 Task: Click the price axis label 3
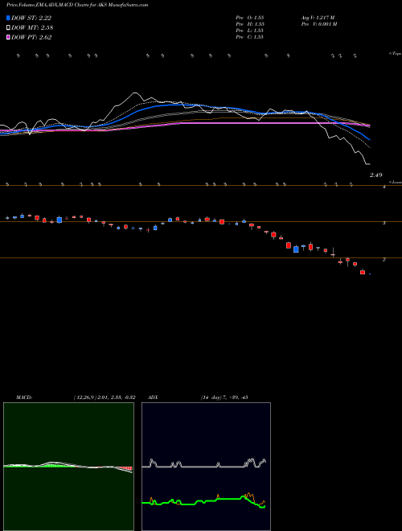(384, 223)
